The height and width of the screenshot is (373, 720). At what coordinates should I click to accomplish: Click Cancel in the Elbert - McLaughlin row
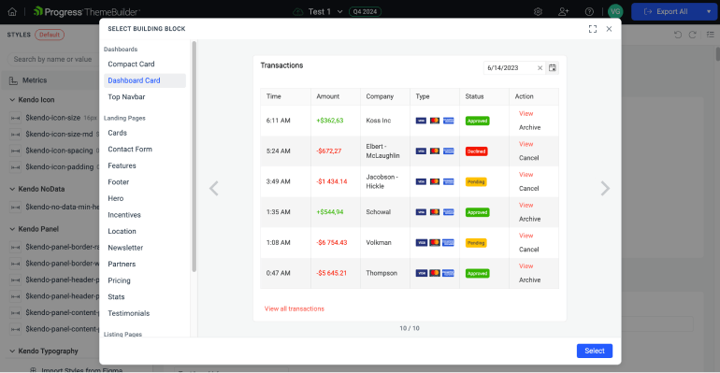(528, 158)
